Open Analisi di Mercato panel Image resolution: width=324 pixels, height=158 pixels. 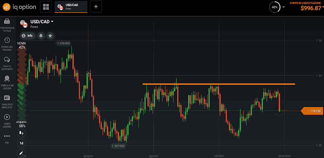pos(7,100)
